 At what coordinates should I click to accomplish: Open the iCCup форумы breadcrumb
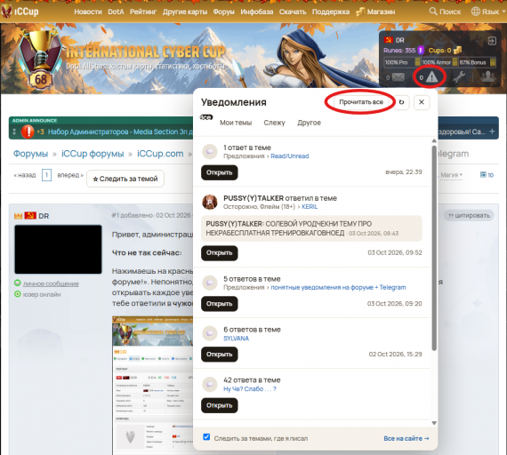tap(93, 154)
